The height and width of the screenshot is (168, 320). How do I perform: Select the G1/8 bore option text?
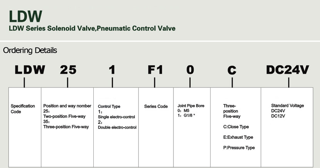[186, 116]
